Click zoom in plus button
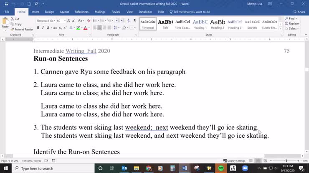309x173 pixels. [298, 161]
